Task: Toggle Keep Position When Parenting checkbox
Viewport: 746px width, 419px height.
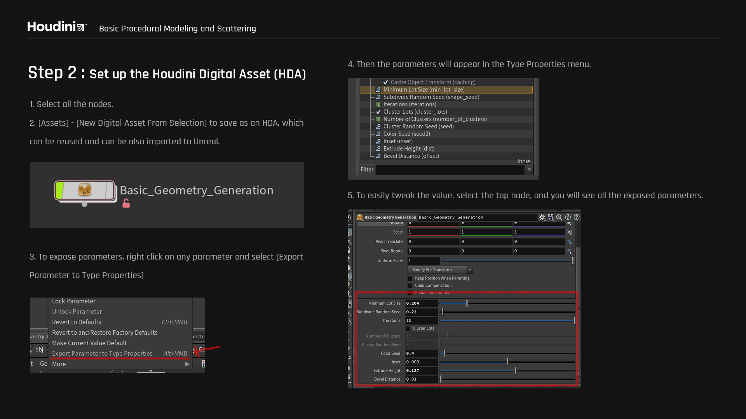Action: pos(410,279)
